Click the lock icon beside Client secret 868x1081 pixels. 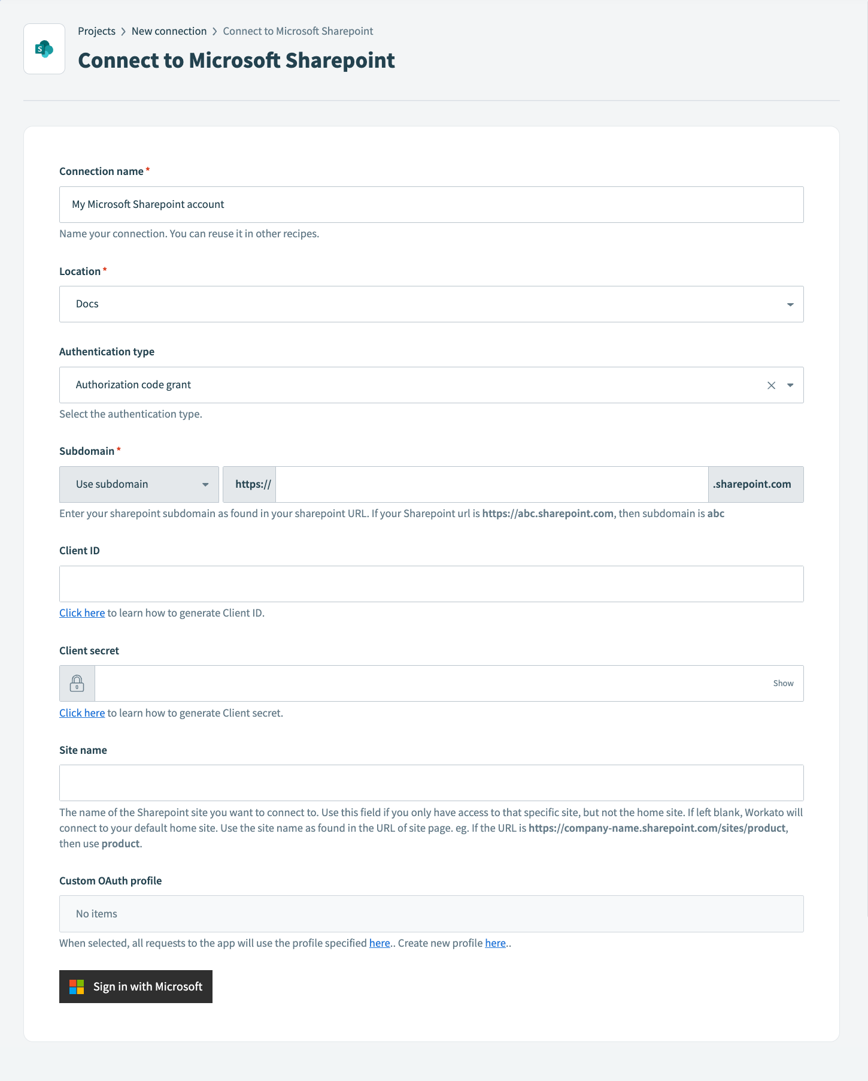[77, 683]
